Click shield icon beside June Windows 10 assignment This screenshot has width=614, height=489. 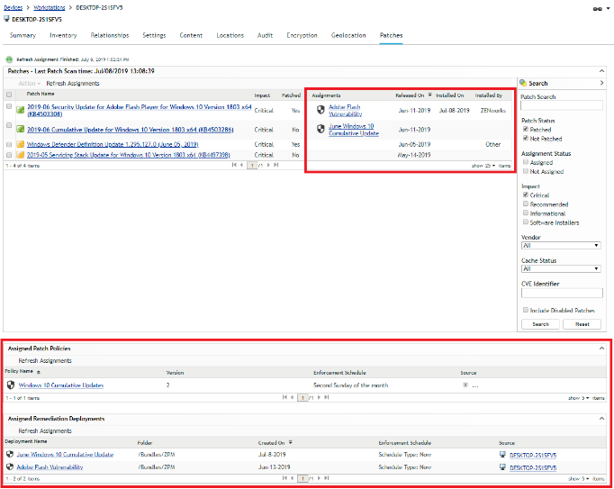pyautogui.click(x=321, y=129)
